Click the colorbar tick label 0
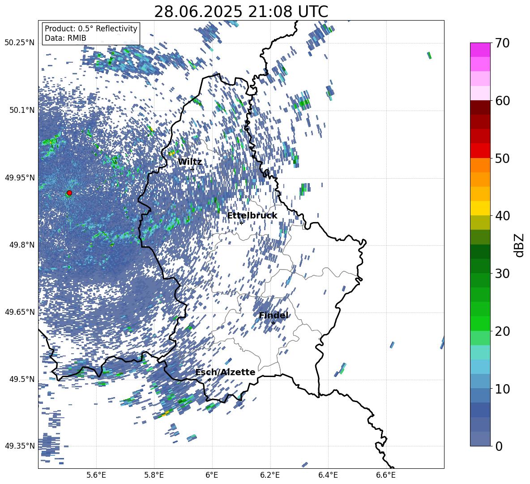530x484 pixels. click(x=499, y=446)
